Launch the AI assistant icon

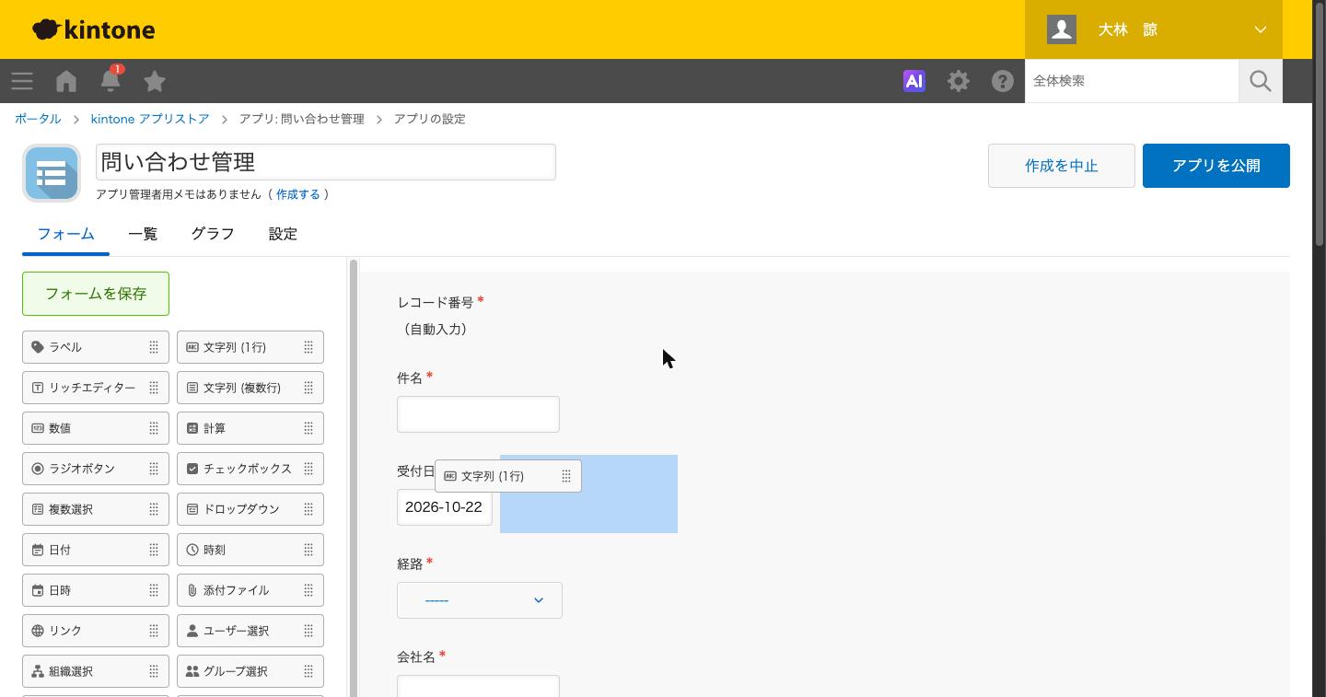click(x=914, y=81)
